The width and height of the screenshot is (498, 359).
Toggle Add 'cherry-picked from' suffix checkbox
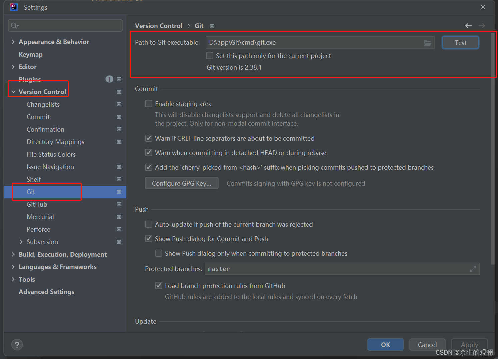(x=149, y=167)
